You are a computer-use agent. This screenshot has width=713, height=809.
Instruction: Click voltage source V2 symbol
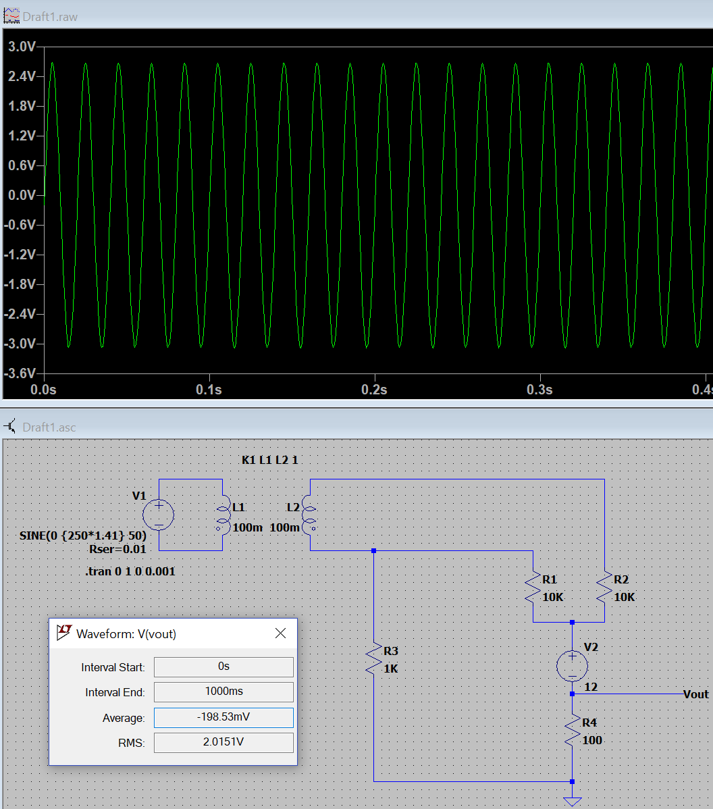coord(572,666)
